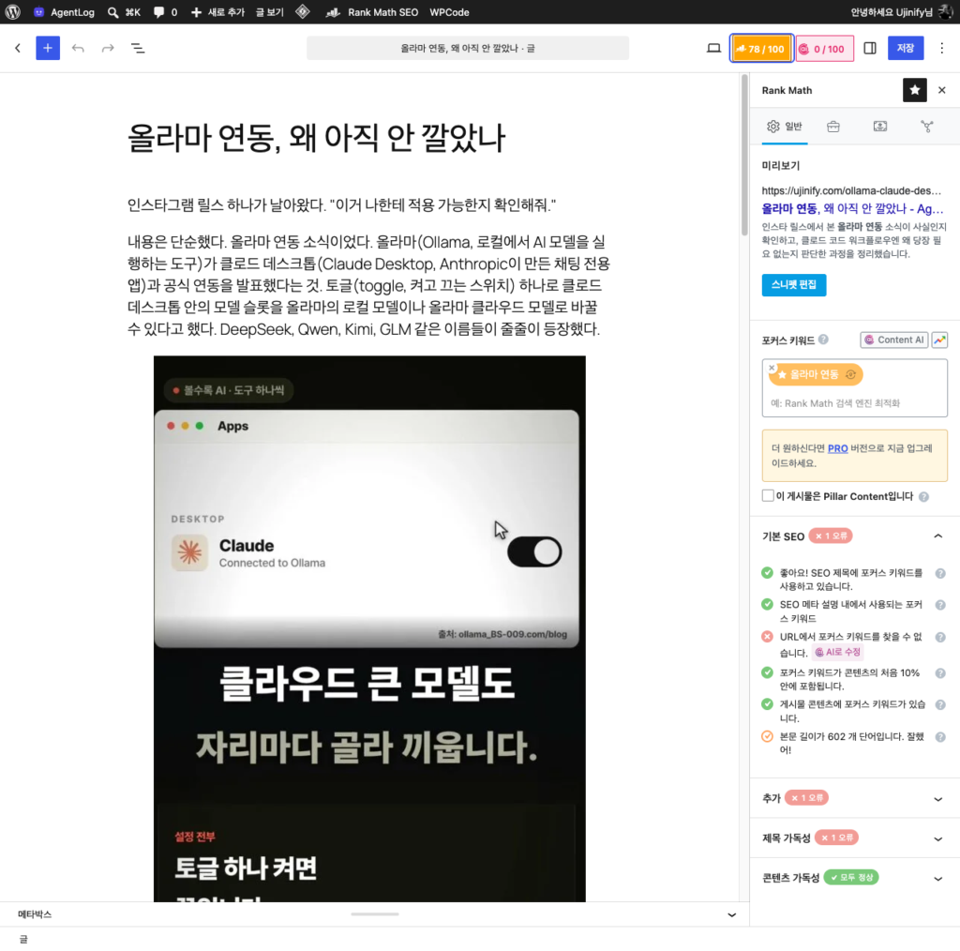Open the snippet preview title link
Viewport: 960px width, 951px height.
(852, 208)
